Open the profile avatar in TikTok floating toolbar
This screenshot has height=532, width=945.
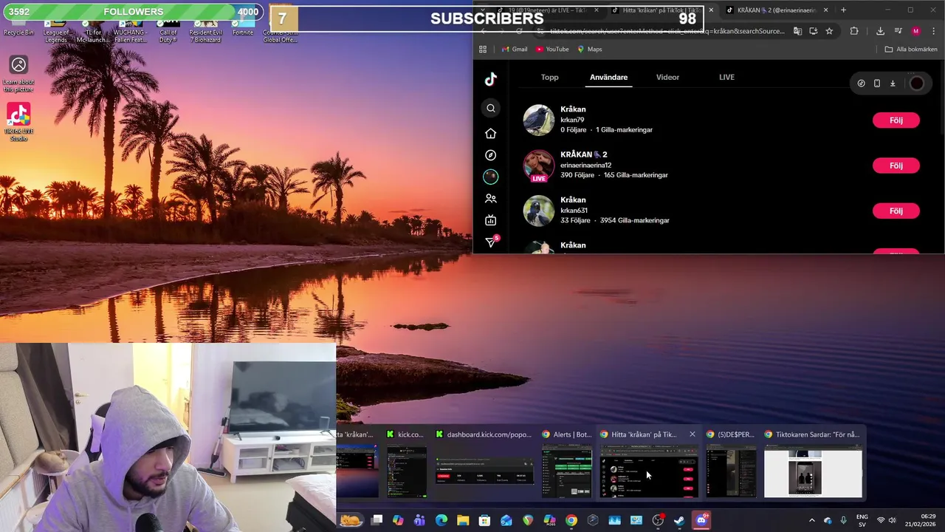[916, 83]
